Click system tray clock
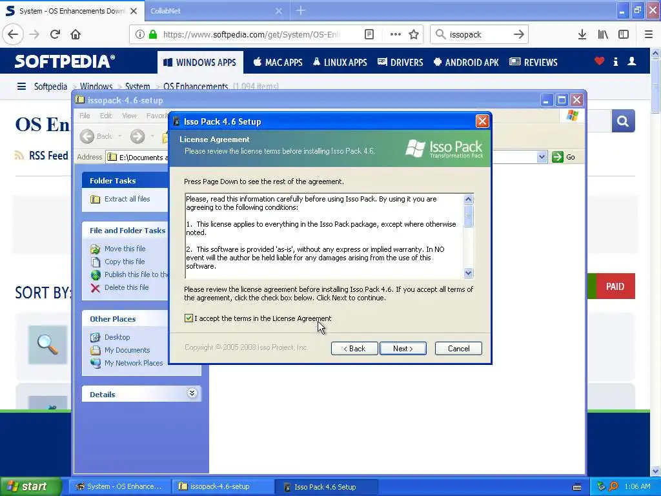The width and height of the screenshot is (661, 496). 637,486
